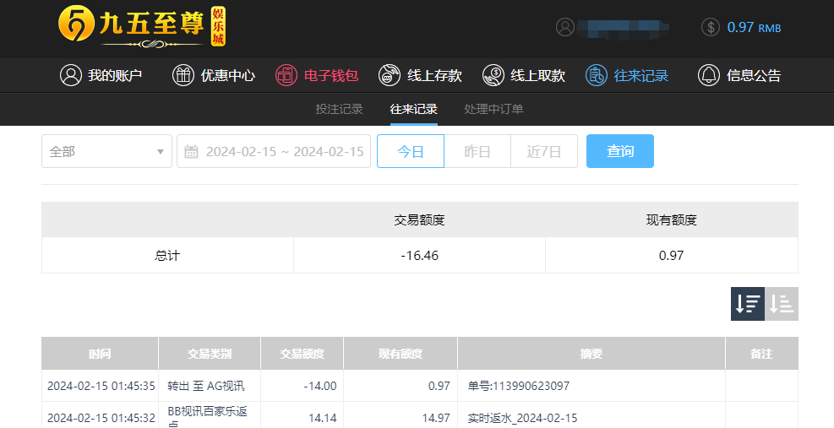Viewport: 834px width, 428px height.
Task: Open 信息公告 menu label
Action: tap(754, 75)
